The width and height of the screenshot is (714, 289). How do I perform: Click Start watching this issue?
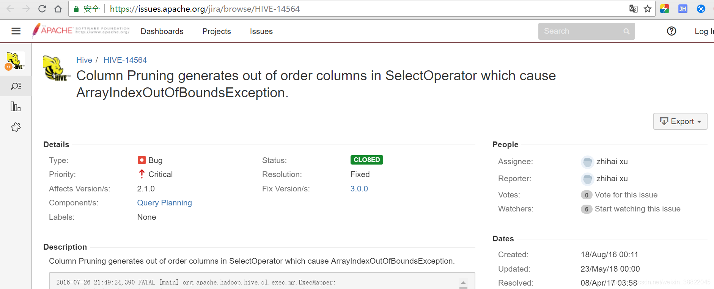point(638,209)
